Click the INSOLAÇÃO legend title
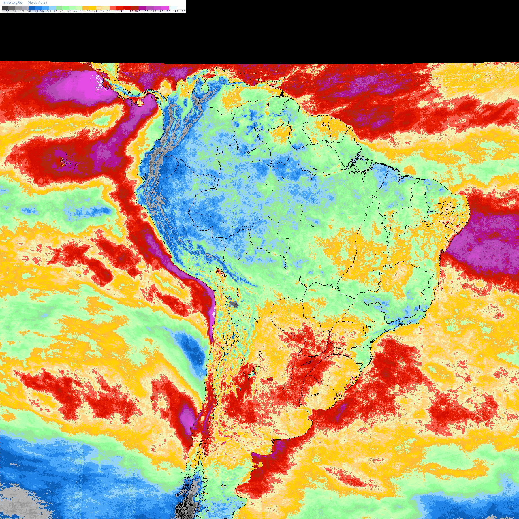The width and height of the screenshot is (519, 519). coord(13,3)
